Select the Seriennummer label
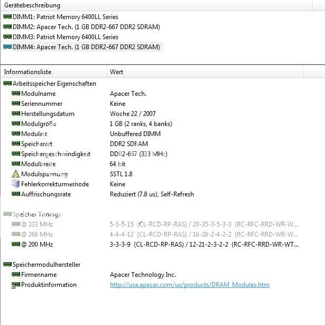 [x=42, y=104]
